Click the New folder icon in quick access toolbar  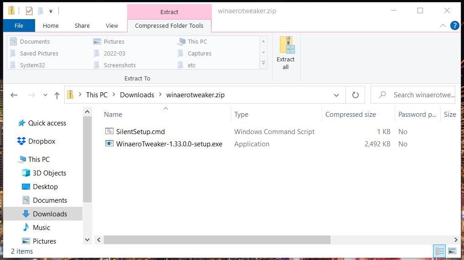41,11
